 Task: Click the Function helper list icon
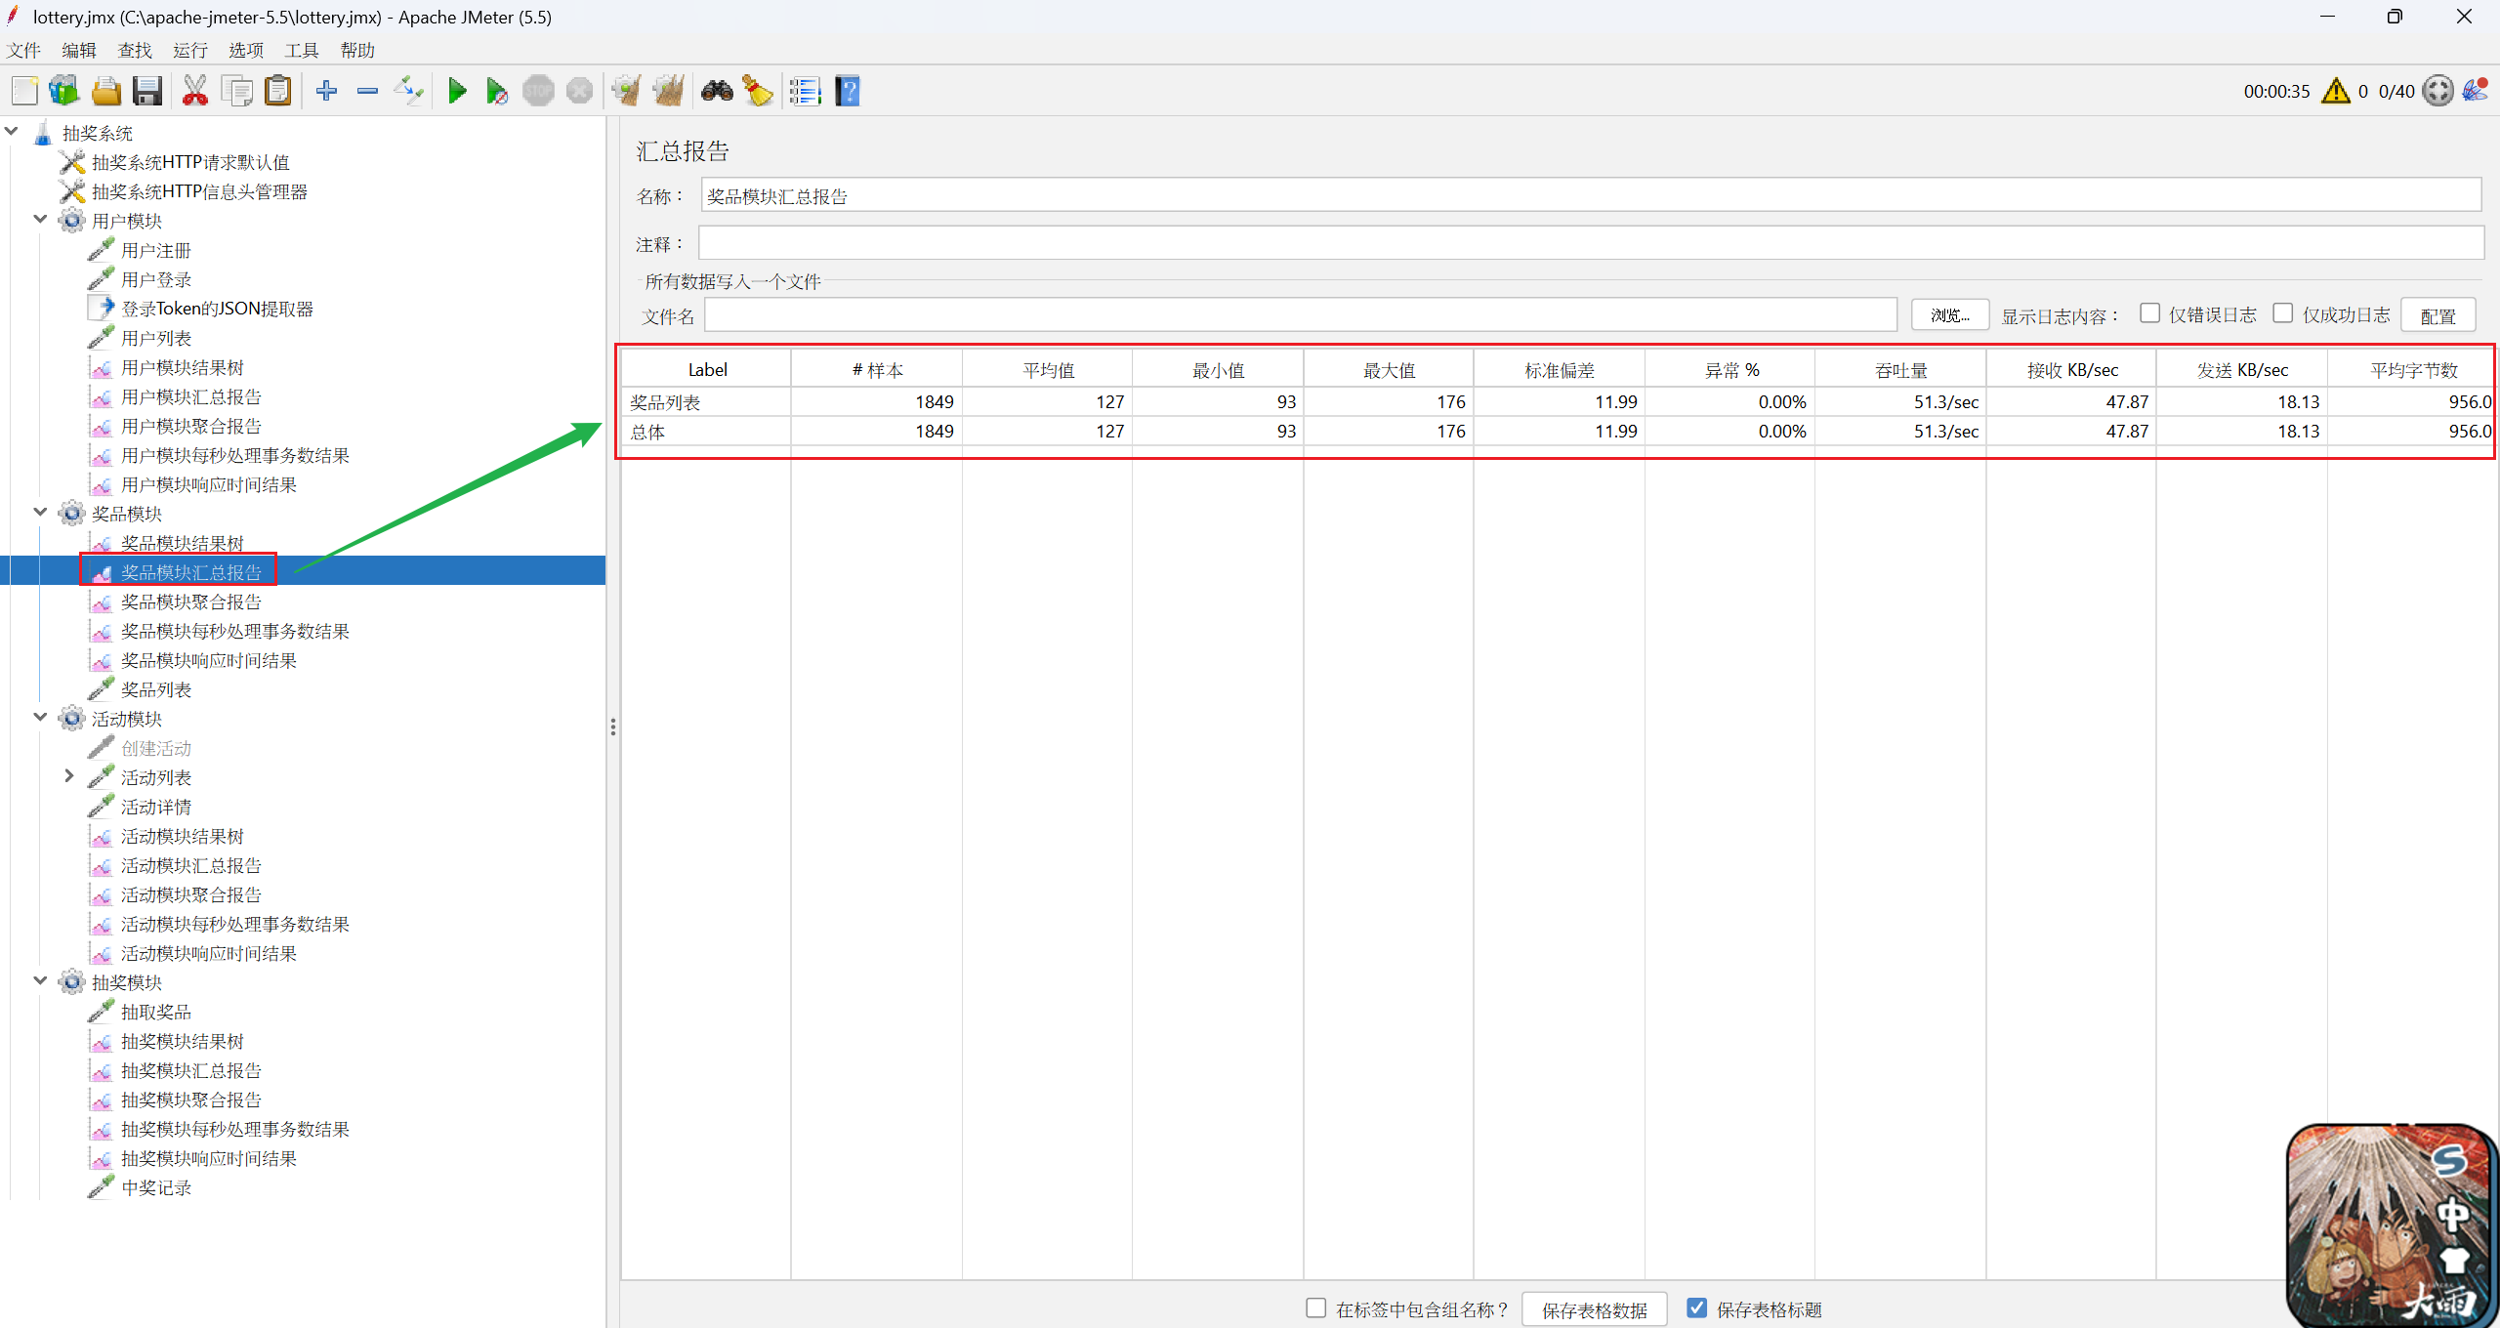click(x=805, y=92)
